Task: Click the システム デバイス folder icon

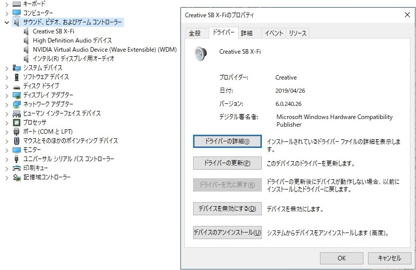Action: pos(17,68)
